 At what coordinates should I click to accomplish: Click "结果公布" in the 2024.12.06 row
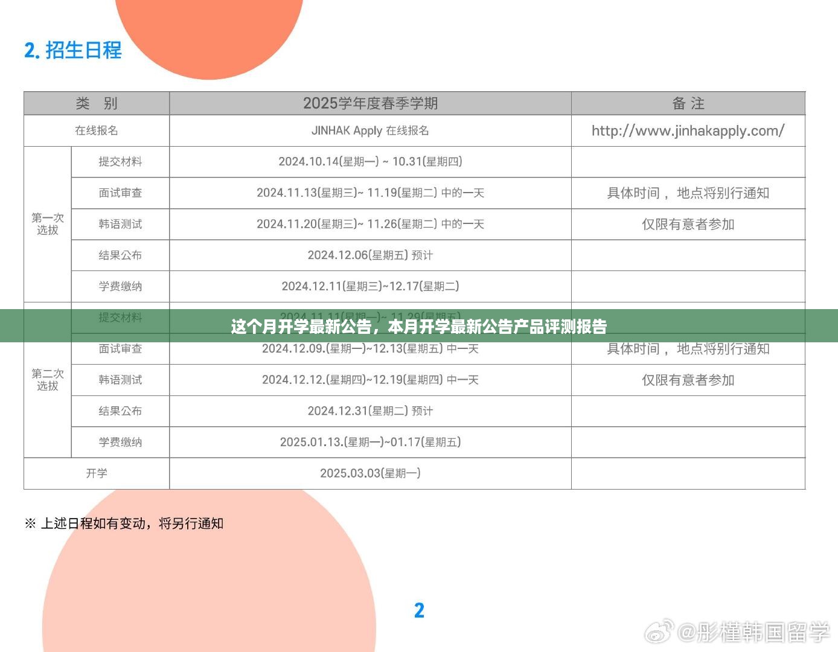120,255
